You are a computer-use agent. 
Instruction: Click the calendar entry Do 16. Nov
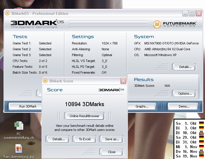(186, 151)
